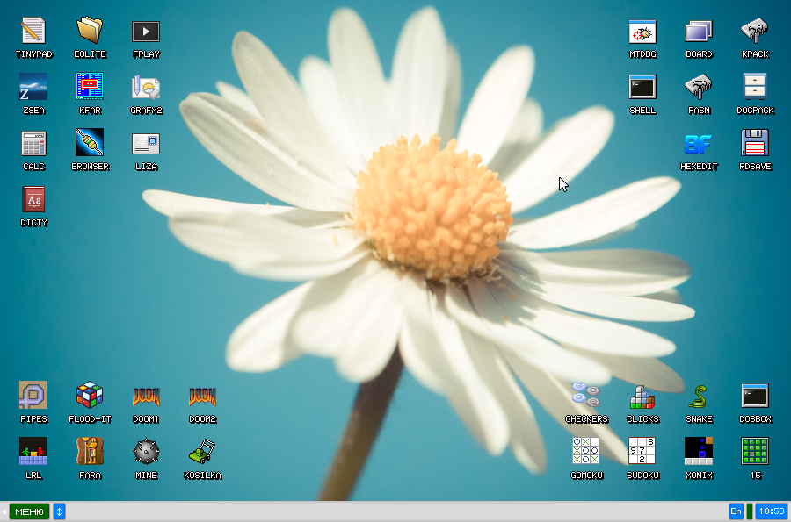Open the TINYPAD text editor icon
Image resolution: width=791 pixels, height=522 pixels.
click(33, 32)
